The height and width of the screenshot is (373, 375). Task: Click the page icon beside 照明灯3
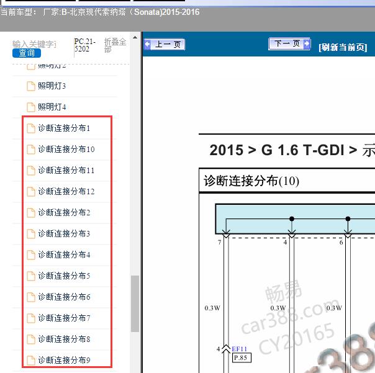(31, 86)
